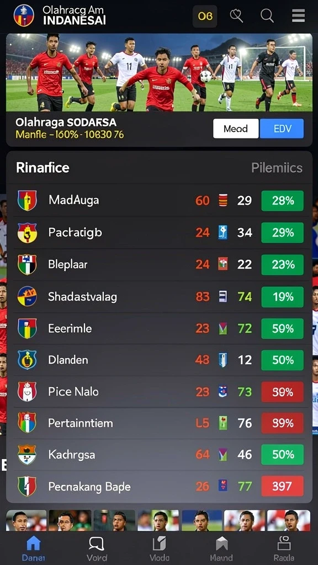Switch to the Vord chat tab
Screen dimensions: 318x565
(97, 548)
